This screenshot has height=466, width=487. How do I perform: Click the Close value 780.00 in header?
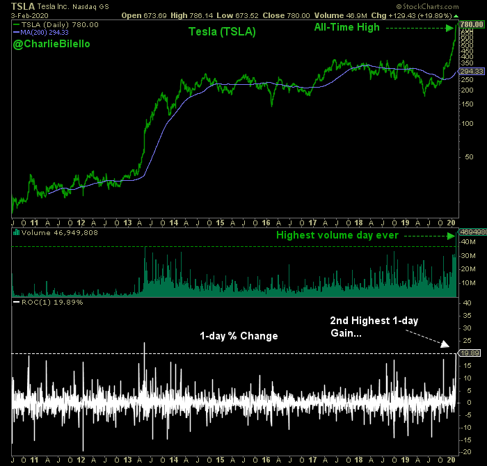(x=298, y=15)
